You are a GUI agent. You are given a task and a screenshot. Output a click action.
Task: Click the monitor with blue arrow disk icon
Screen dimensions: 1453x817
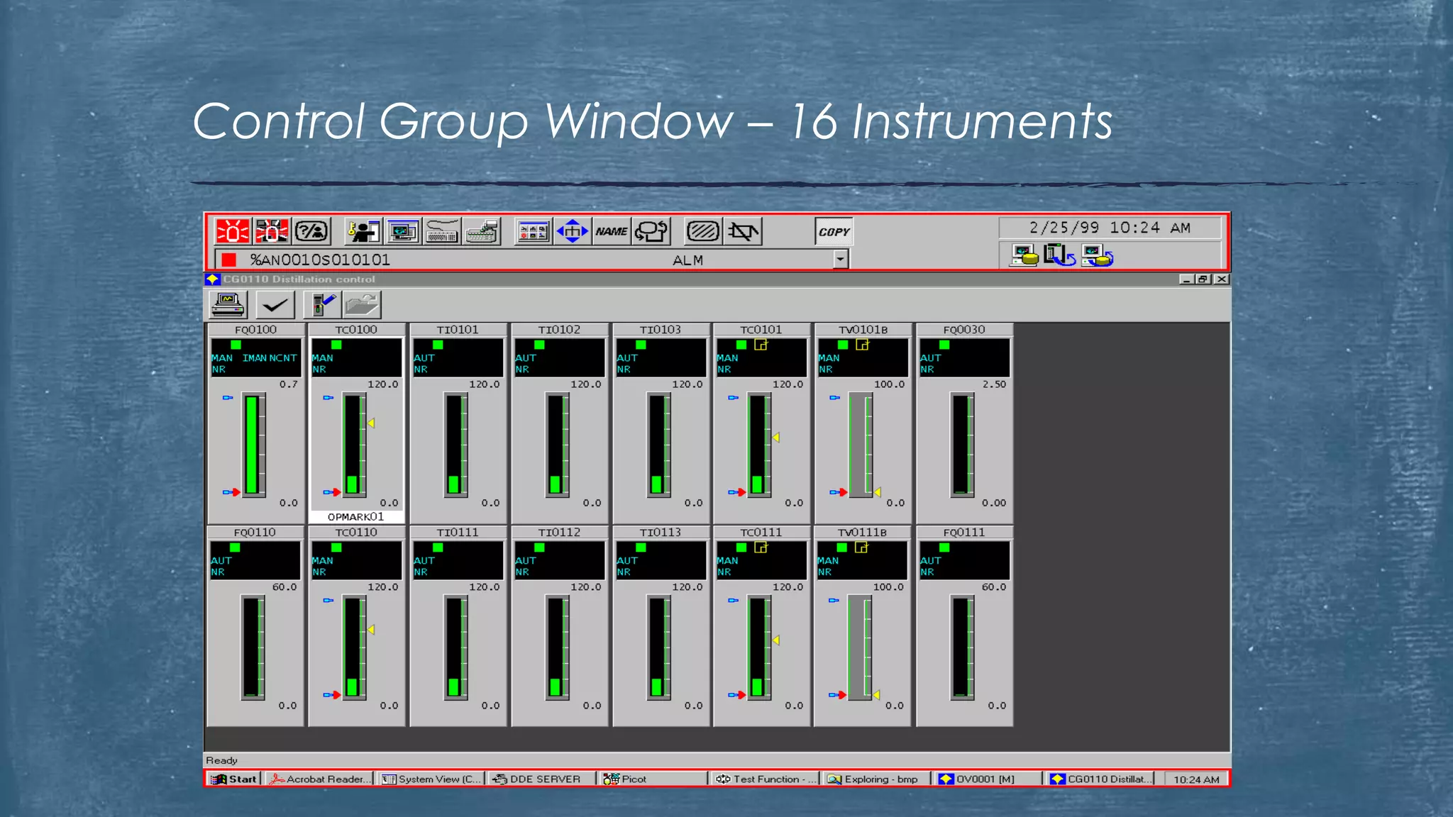pyautogui.click(x=1098, y=255)
